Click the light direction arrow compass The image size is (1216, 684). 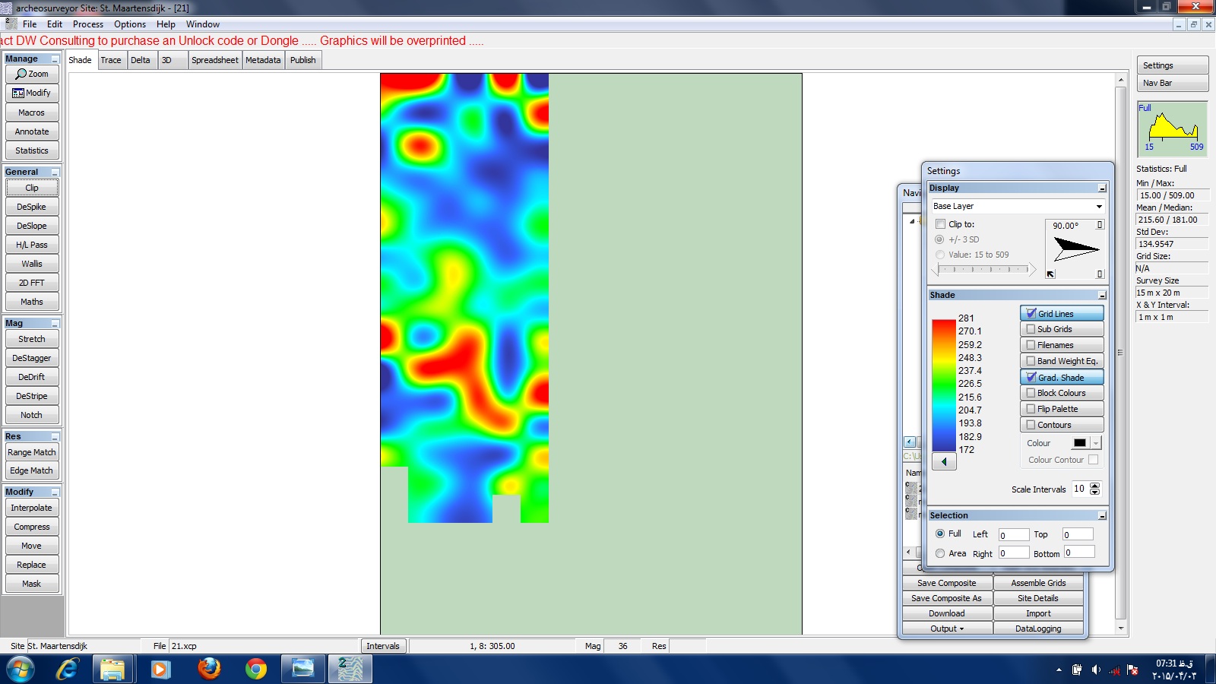[1075, 249]
